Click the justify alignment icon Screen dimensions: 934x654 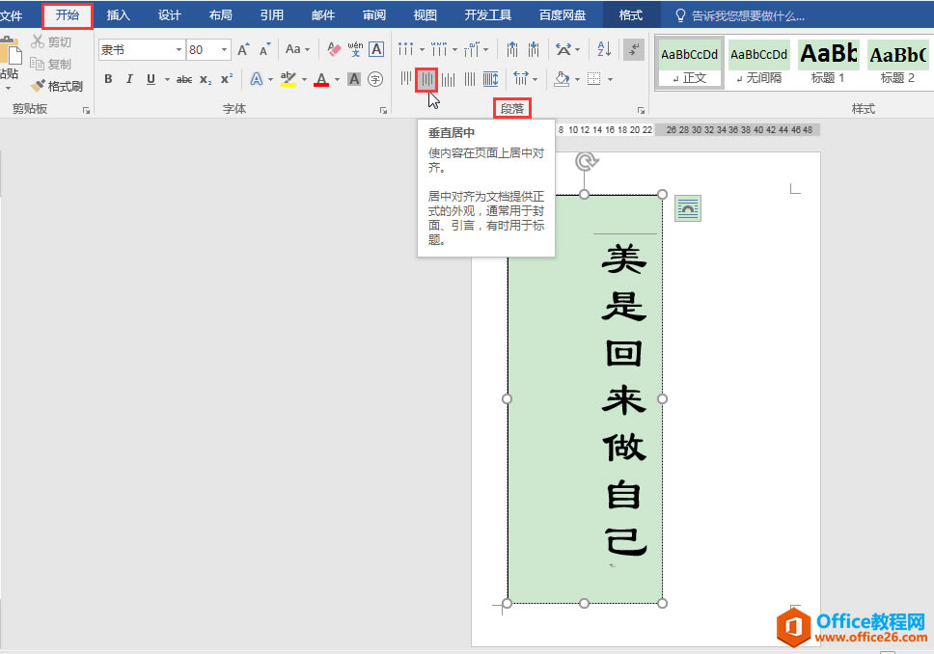[469, 79]
